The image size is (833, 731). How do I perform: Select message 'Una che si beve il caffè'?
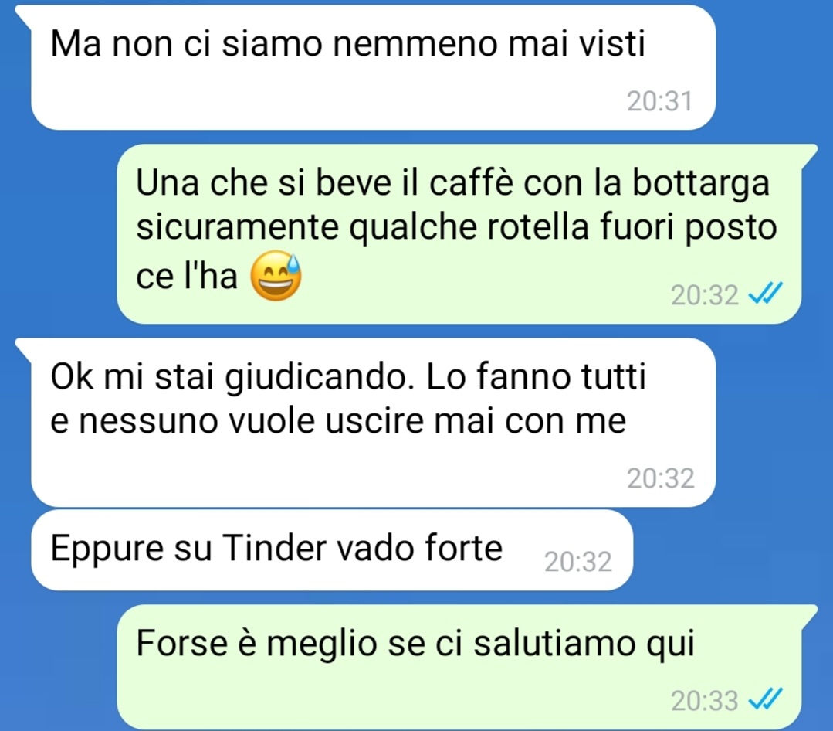tap(459, 233)
